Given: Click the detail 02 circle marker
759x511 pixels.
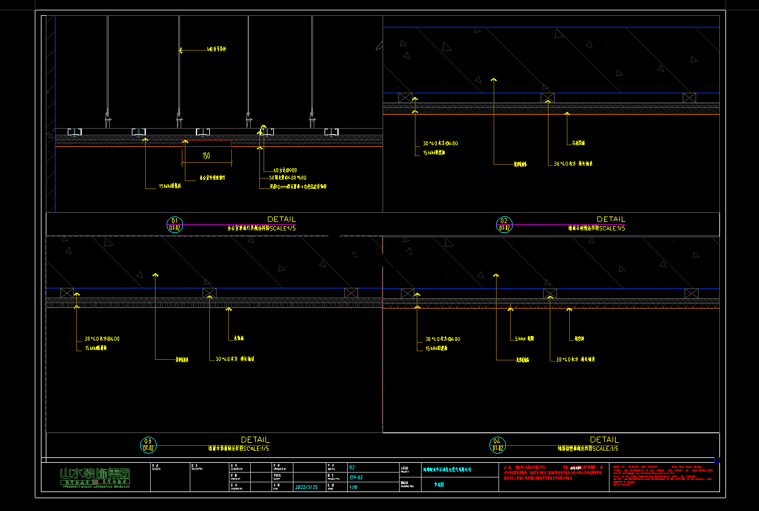Looking at the screenshot, I should 504,224.
